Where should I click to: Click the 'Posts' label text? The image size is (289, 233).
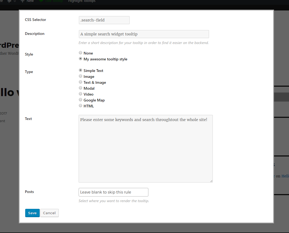click(29, 192)
